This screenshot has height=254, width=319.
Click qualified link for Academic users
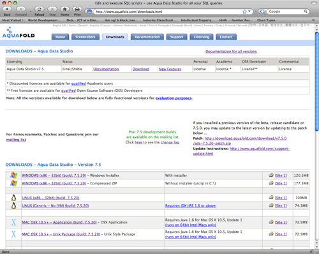pos(78,84)
